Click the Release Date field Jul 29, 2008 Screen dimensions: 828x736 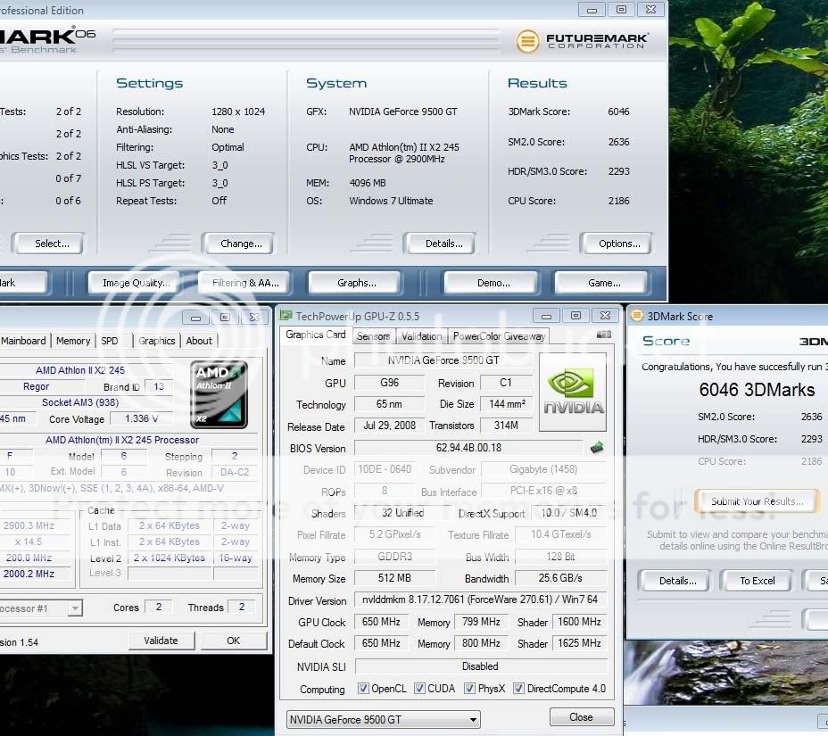click(390, 426)
